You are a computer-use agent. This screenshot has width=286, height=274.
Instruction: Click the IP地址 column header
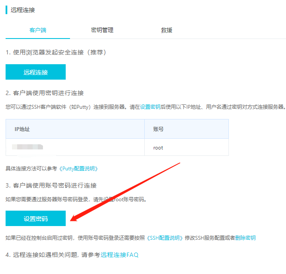click(x=22, y=129)
